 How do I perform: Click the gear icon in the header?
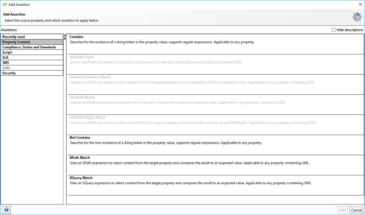pos(357,17)
